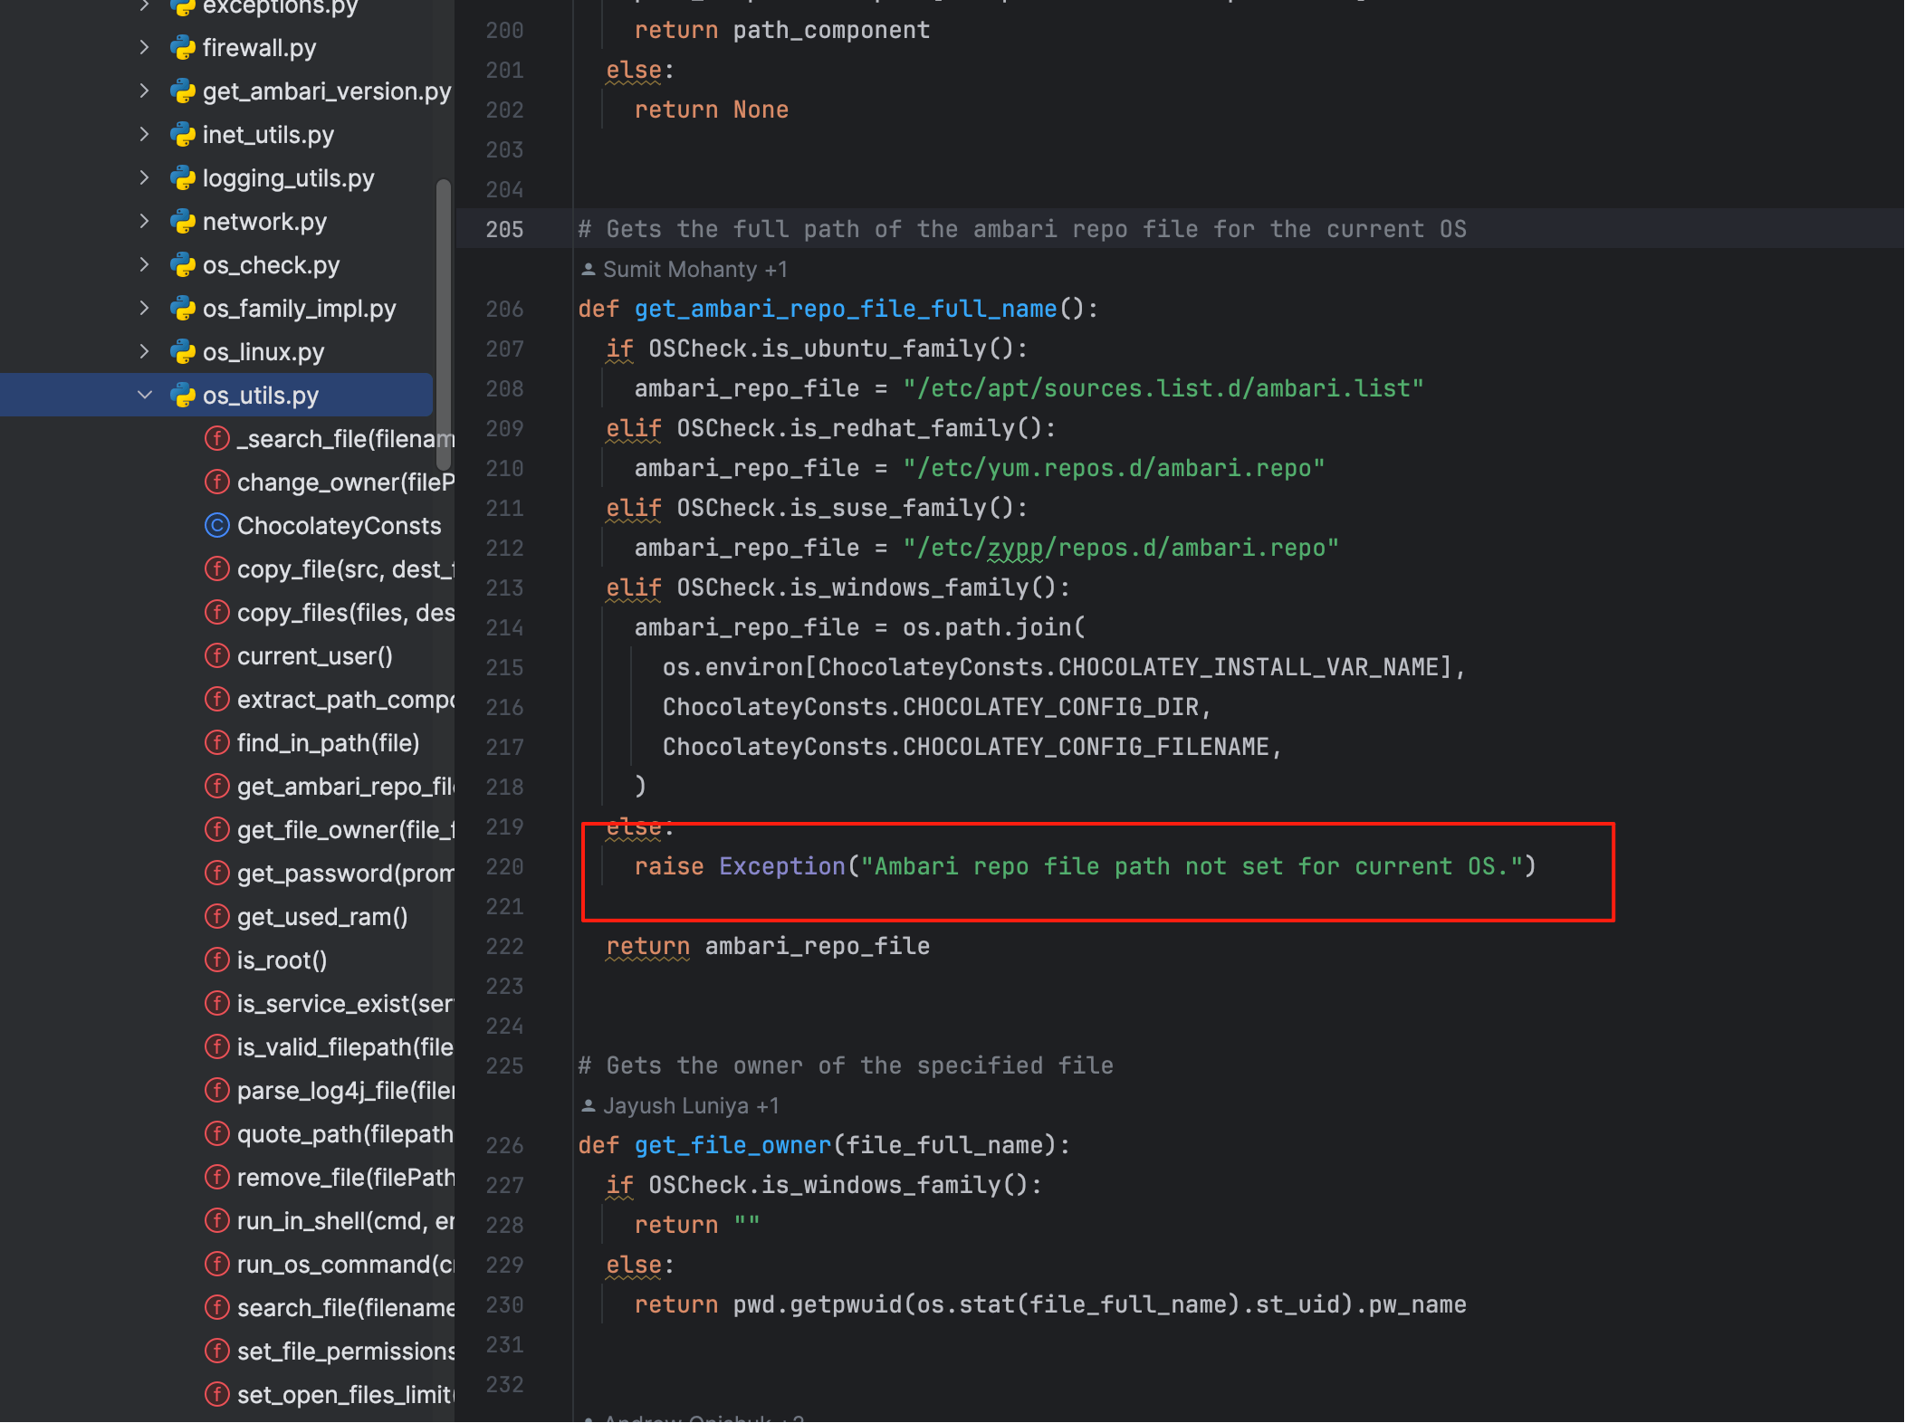Expand the os_check.py file node
Image resolution: width=1905 pixels, height=1423 pixels.
click(x=145, y=265)
